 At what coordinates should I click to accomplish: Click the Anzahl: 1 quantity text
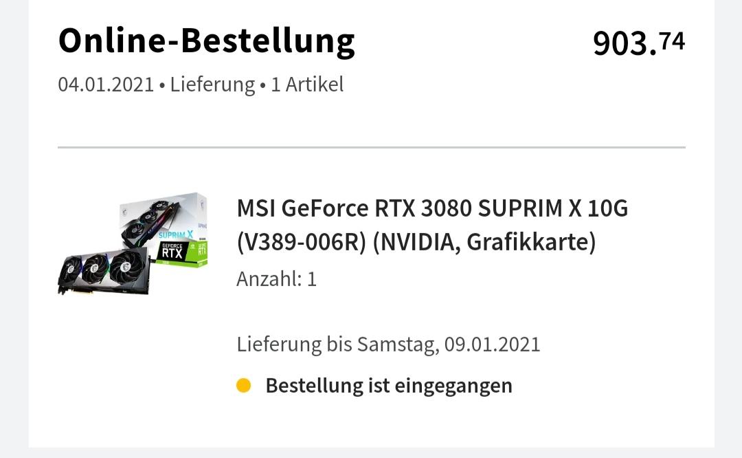click(276, 279)
